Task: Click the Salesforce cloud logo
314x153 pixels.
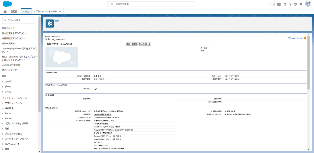Action: (x=7, y=4)
